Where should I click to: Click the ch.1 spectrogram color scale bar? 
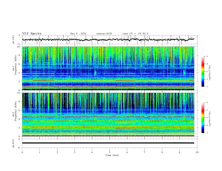click(x=203, y=72)
